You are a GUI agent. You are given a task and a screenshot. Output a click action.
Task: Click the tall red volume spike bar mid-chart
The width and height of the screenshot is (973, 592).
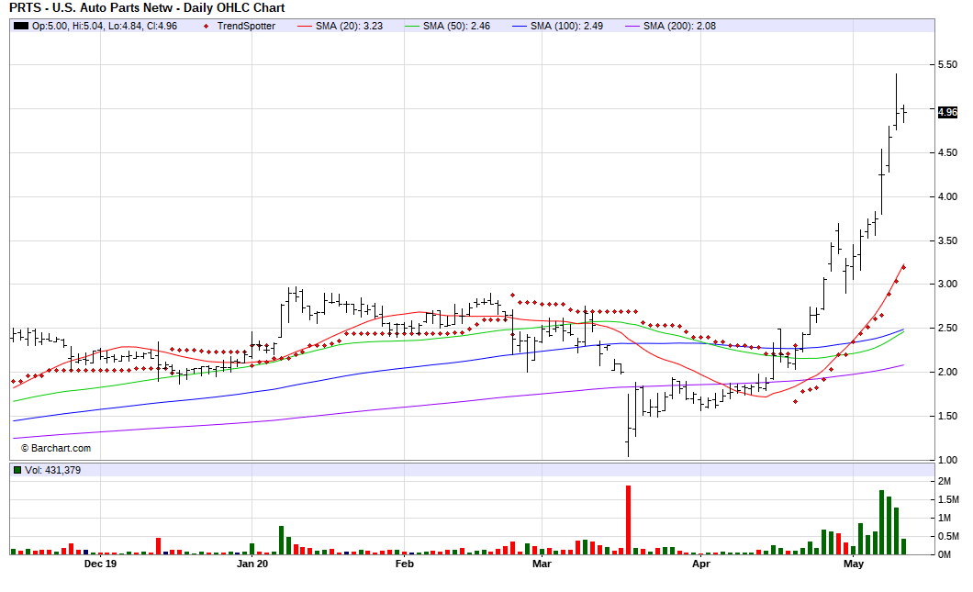click(628, 514)
